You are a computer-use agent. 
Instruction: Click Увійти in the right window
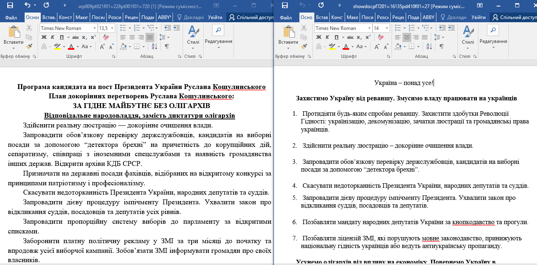point(478,17)
